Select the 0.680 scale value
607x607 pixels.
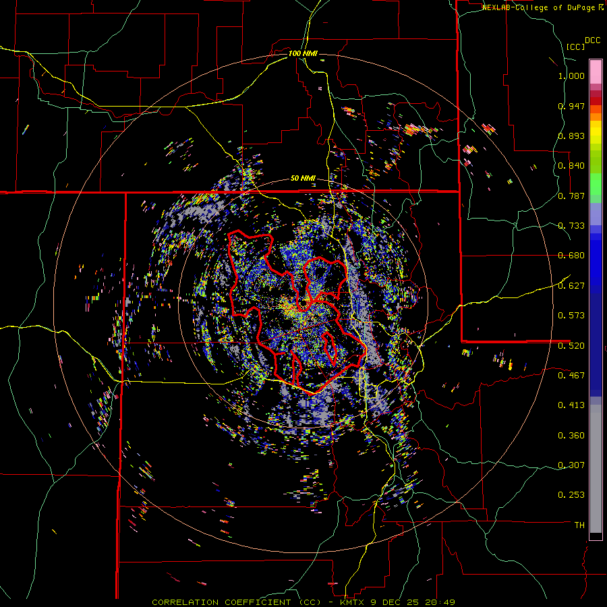[x=571, y=256]
